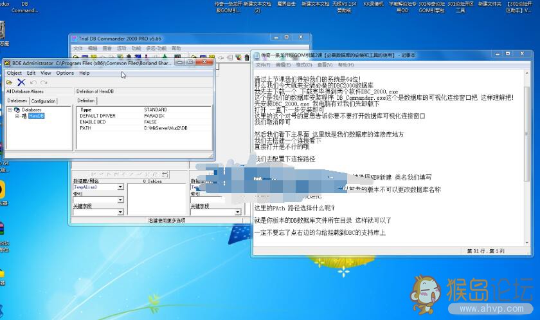Screen dimensions: 540x320
Task: Open the 格式(O) menu in Notepad
Action: point(303,65)
